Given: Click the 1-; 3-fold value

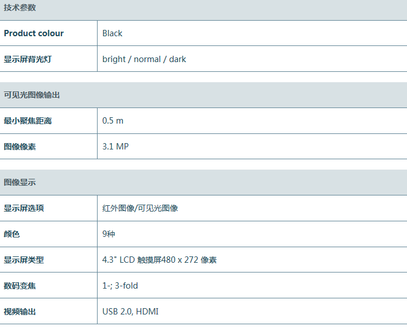Looking at the screenshot, I should pyautogui.click(x=120, y=286).
